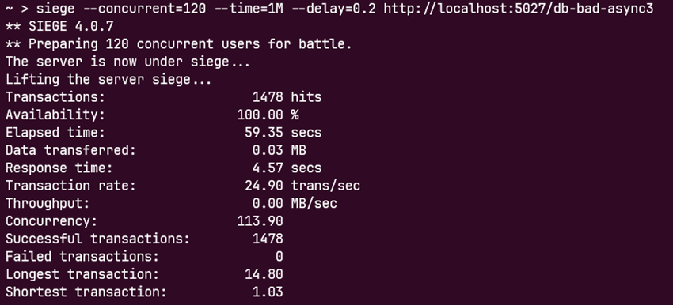673x305 pixels.
Task: Click the --delay=0.2 option
Action: (x=333, y=8)
